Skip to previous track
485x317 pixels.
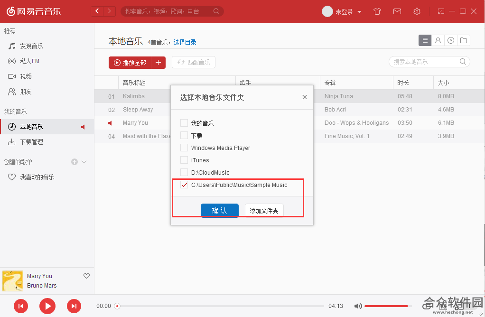[21, 306]
